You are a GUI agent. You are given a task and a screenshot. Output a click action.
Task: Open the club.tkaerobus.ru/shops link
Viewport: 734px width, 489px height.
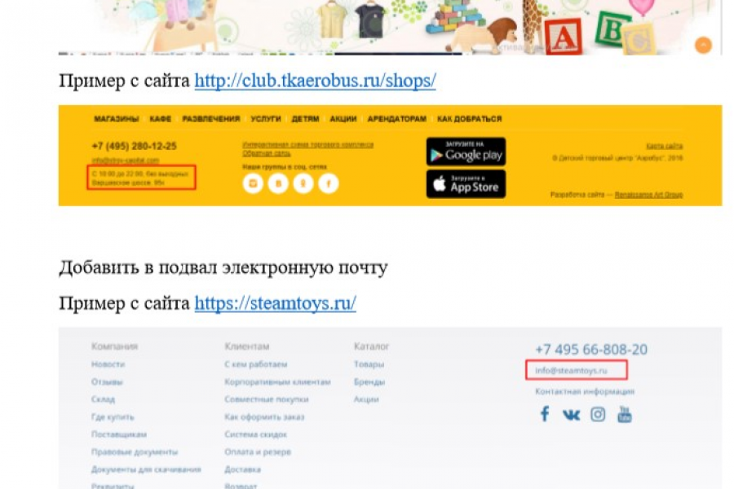click(315, 81)
